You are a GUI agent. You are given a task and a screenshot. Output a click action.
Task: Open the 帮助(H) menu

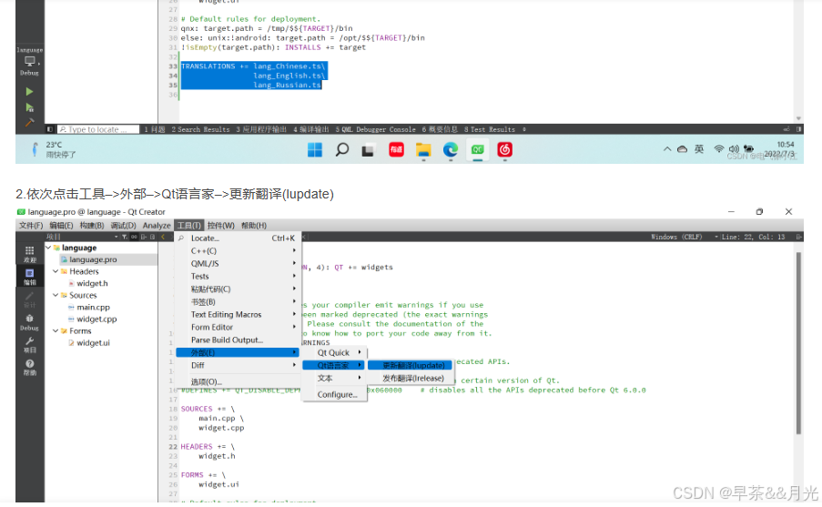[x=254, y=226]
